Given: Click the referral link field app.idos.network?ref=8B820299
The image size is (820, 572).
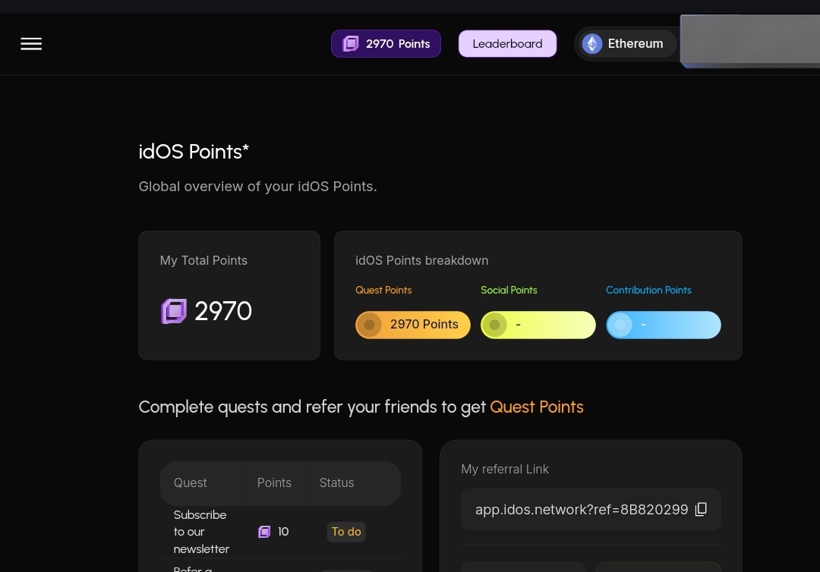Looking at the screenshot, I should (591, 509).
